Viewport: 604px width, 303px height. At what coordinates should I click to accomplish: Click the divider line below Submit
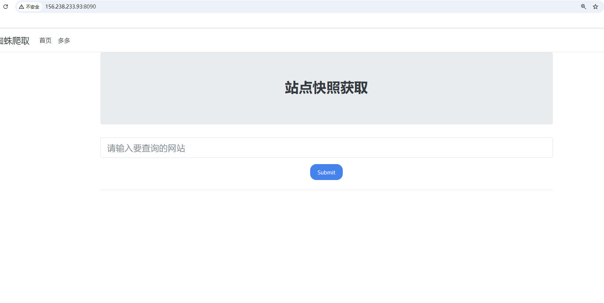pos(326,190)
